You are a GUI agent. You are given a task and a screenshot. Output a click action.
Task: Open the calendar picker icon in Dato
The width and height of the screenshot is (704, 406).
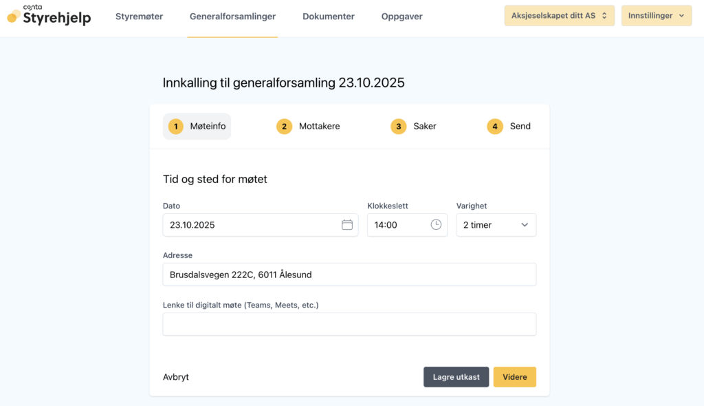point(347,225)
